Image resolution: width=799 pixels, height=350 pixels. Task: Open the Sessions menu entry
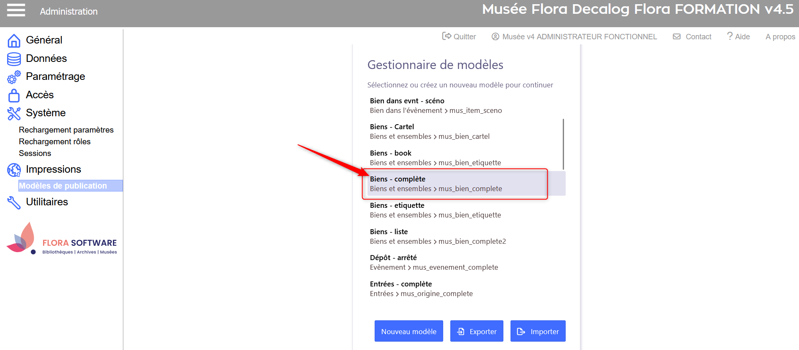pyautogui.click(x=35, y=153)
